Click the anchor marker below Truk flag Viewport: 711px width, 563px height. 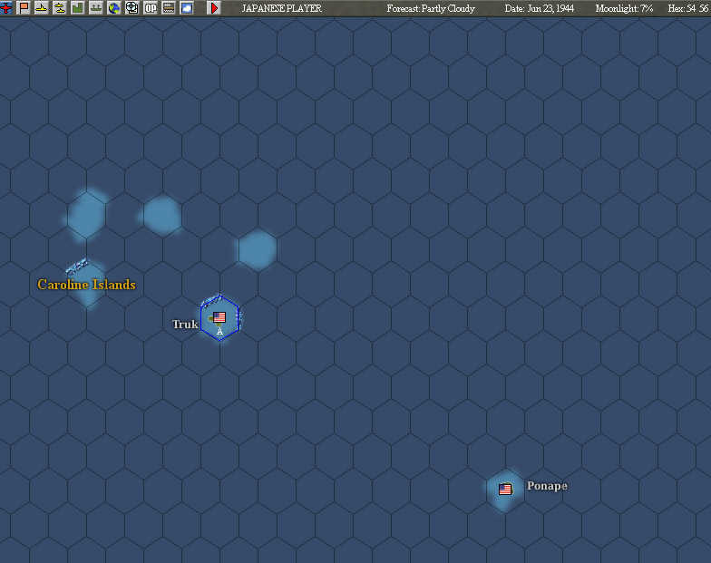pyautogui.click(x=219, y=332)
